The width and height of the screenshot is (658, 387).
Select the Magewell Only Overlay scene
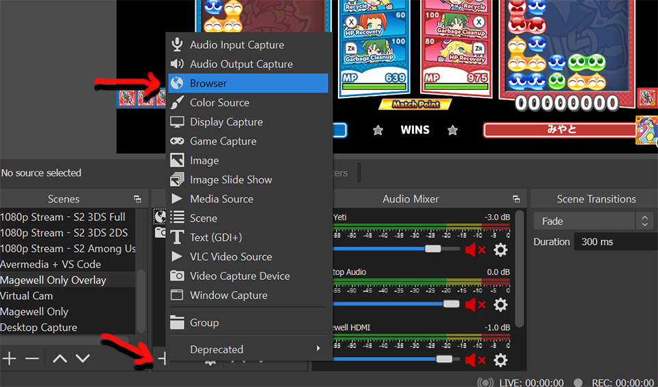coord(68,280)
